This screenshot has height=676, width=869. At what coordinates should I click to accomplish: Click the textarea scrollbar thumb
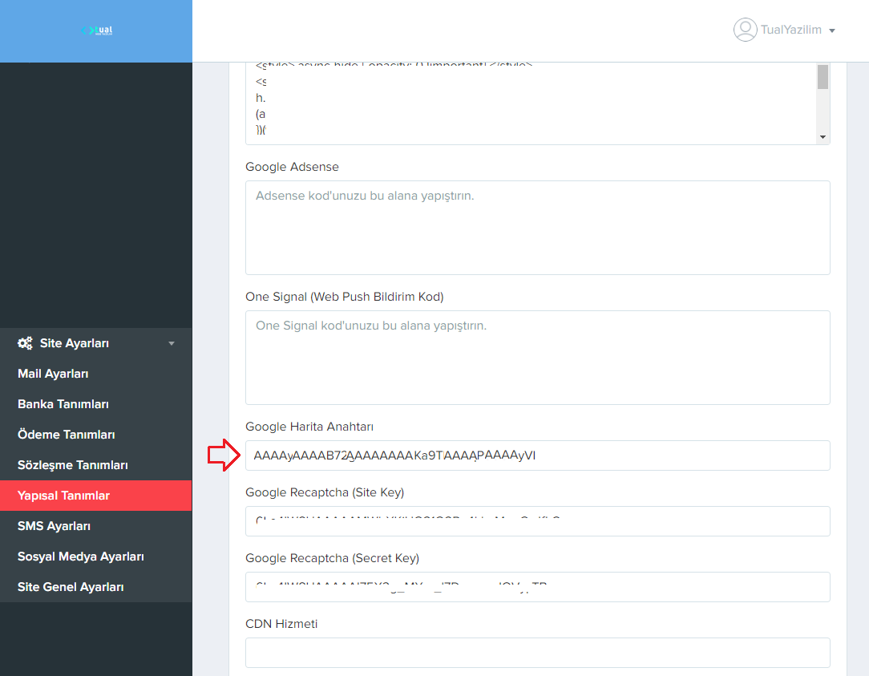tap(823, 76)
